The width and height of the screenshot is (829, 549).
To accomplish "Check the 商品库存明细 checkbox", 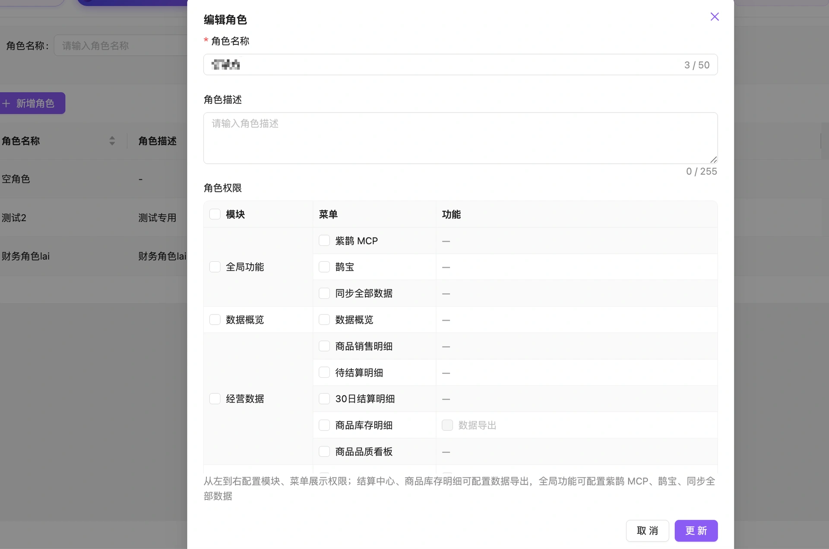I will coord(324,425).
